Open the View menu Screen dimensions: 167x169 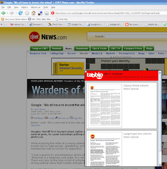pyautogui.click(x=16, y=7)
